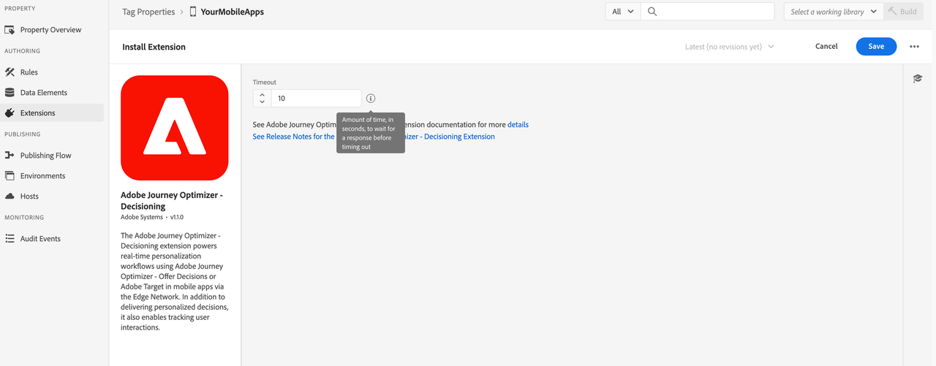The width and height of the screenshot is (936, 366).
Task: Open Select a working library dropdown
Action: (x=834, y=12)
